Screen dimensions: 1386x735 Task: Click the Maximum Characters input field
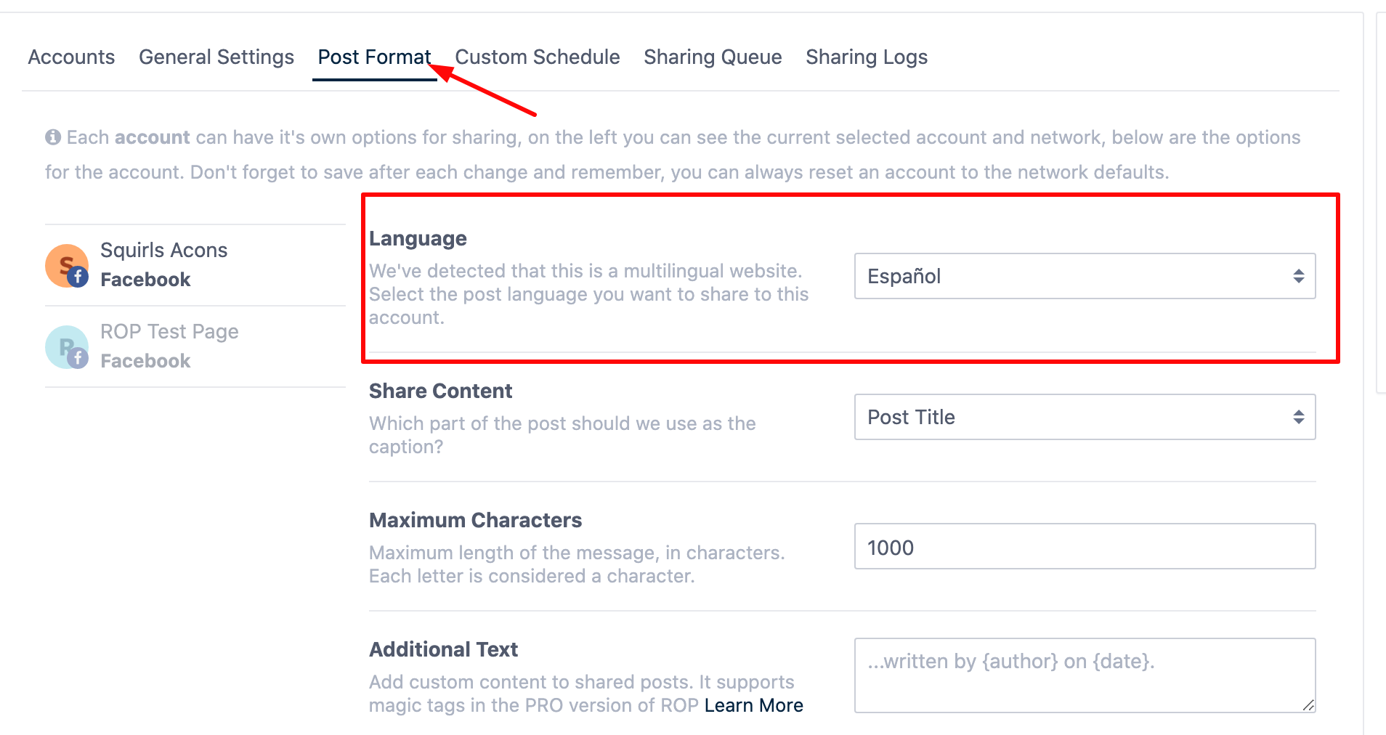point(1085,547)
